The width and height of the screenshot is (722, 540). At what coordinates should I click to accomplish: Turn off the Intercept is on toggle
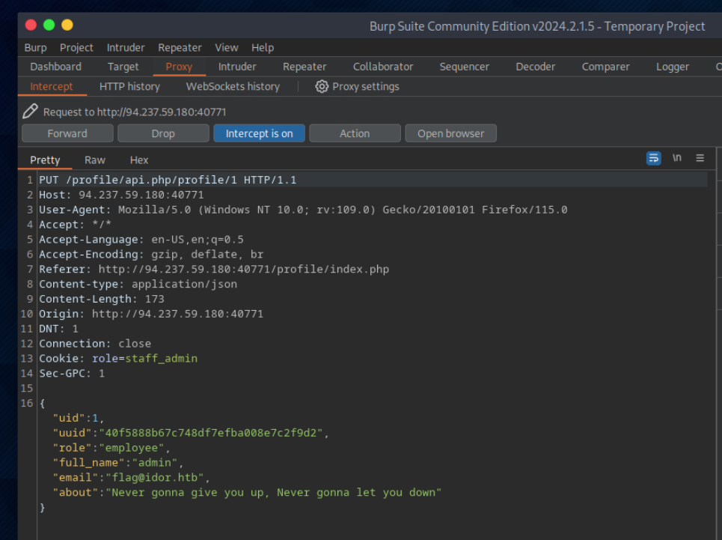[x=259, y=133]
